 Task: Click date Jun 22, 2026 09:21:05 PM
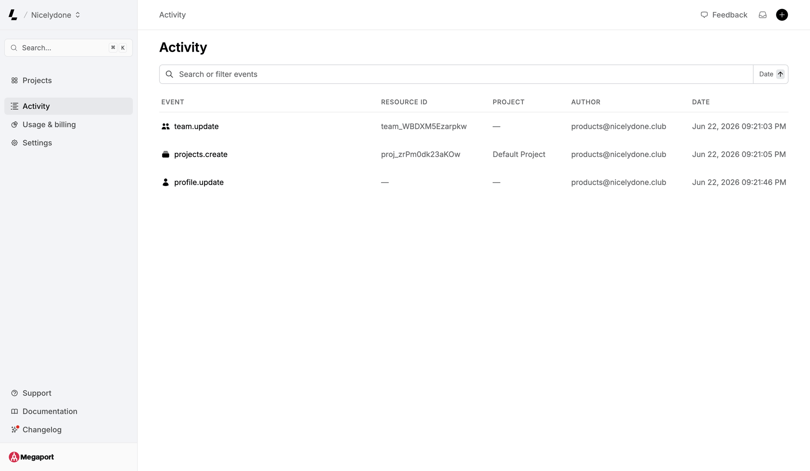pyautogui.click(x=739, y=154)
